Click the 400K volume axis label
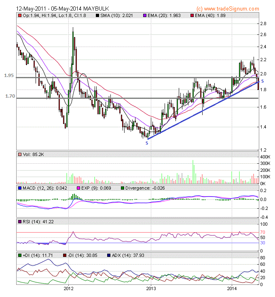This screenshot has height=297, width=275. (x=265, y=157)
